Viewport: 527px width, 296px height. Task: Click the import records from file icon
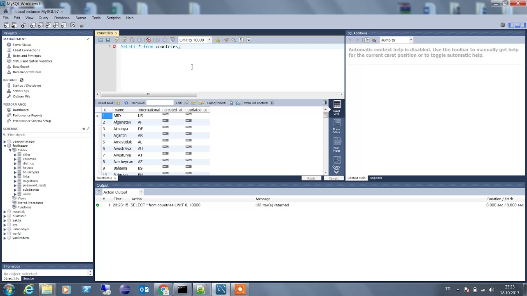tap(238, 103)
